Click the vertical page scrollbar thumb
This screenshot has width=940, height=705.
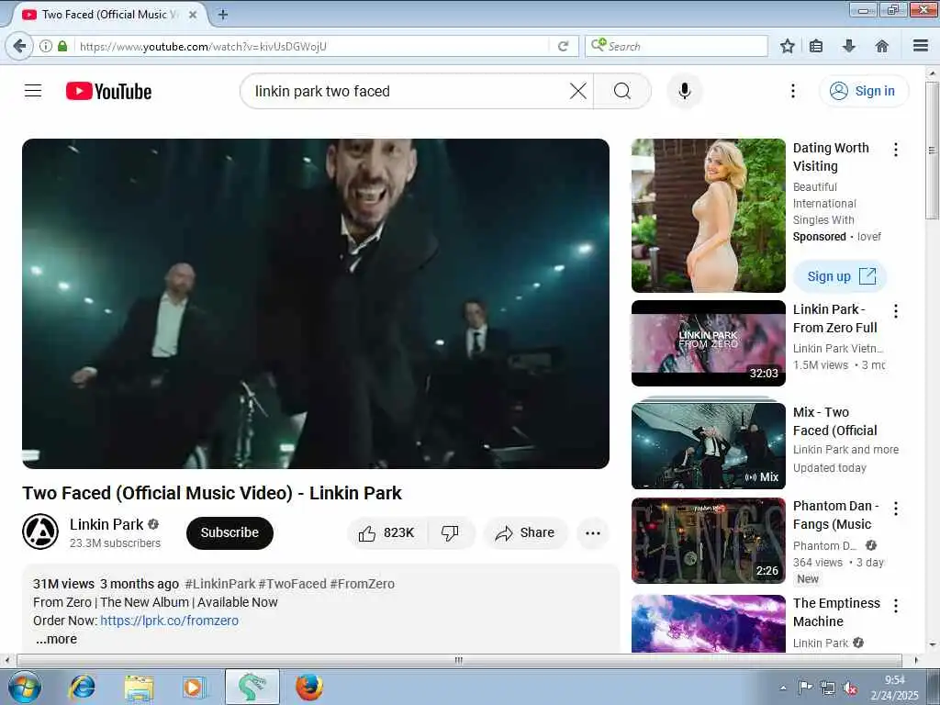[933, 150]
